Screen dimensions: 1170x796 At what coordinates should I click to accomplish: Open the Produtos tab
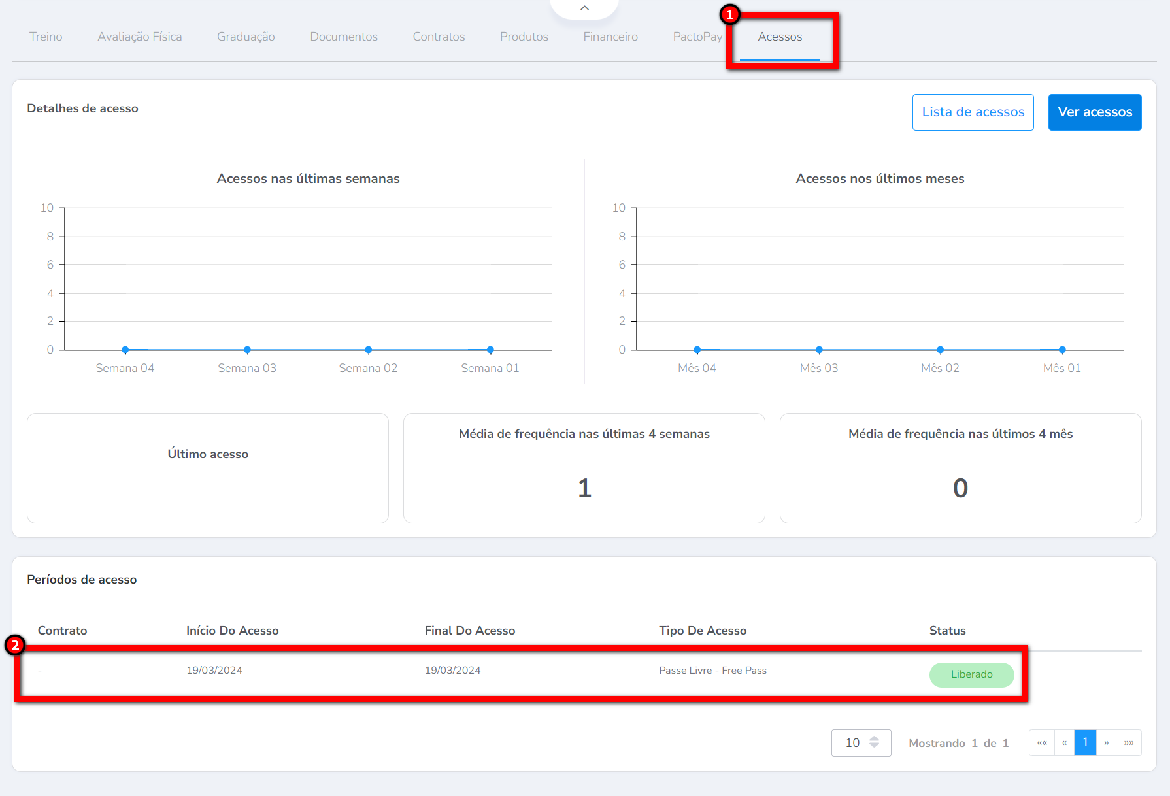point(524,37)
